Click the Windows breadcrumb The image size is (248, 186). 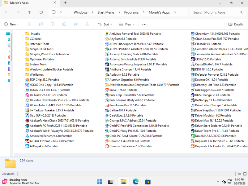(81, 12)
